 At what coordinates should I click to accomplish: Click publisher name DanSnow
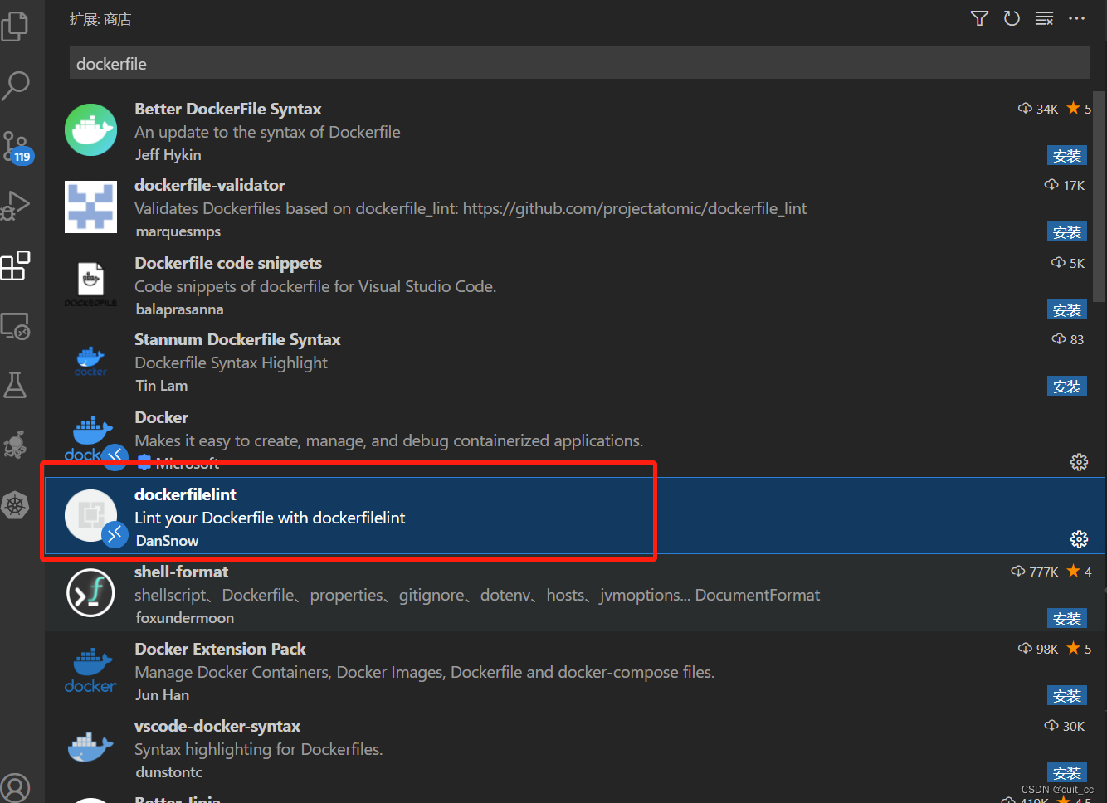(167, 541)
